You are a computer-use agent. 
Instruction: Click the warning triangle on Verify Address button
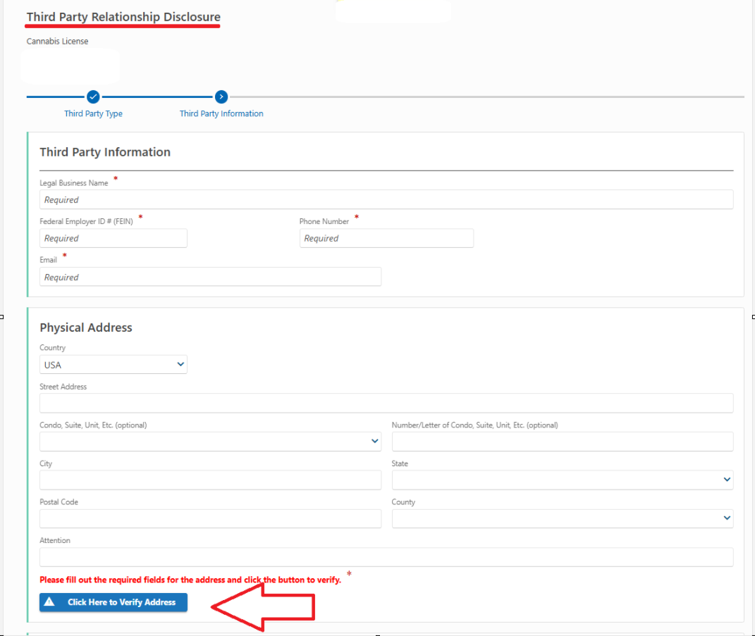click(49, 602)
